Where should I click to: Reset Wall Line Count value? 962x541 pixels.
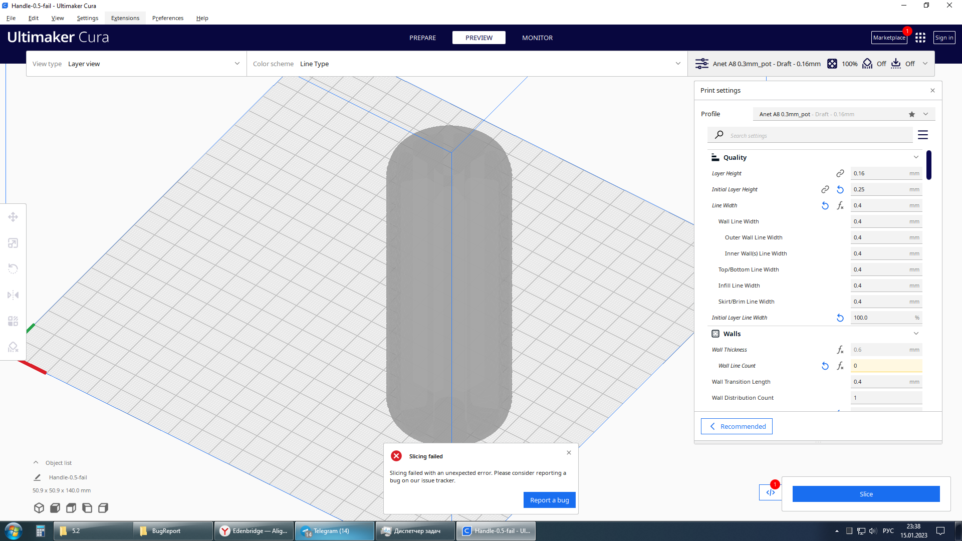coord(825,366)
